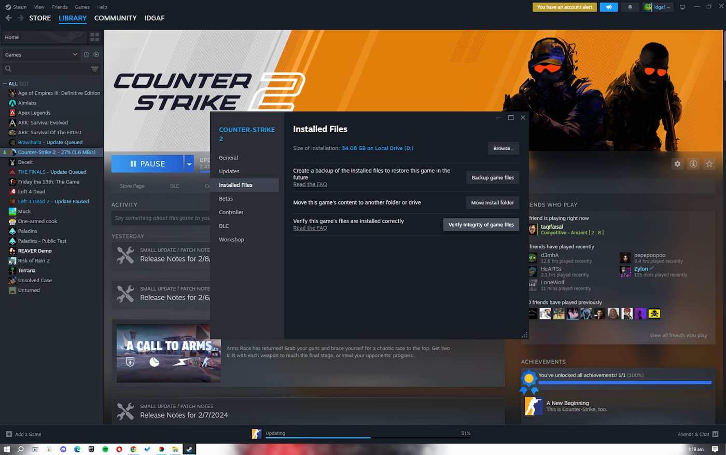726x455 pixels.
Task: Open the library filter options icon
Action: (x=94, y=68)
